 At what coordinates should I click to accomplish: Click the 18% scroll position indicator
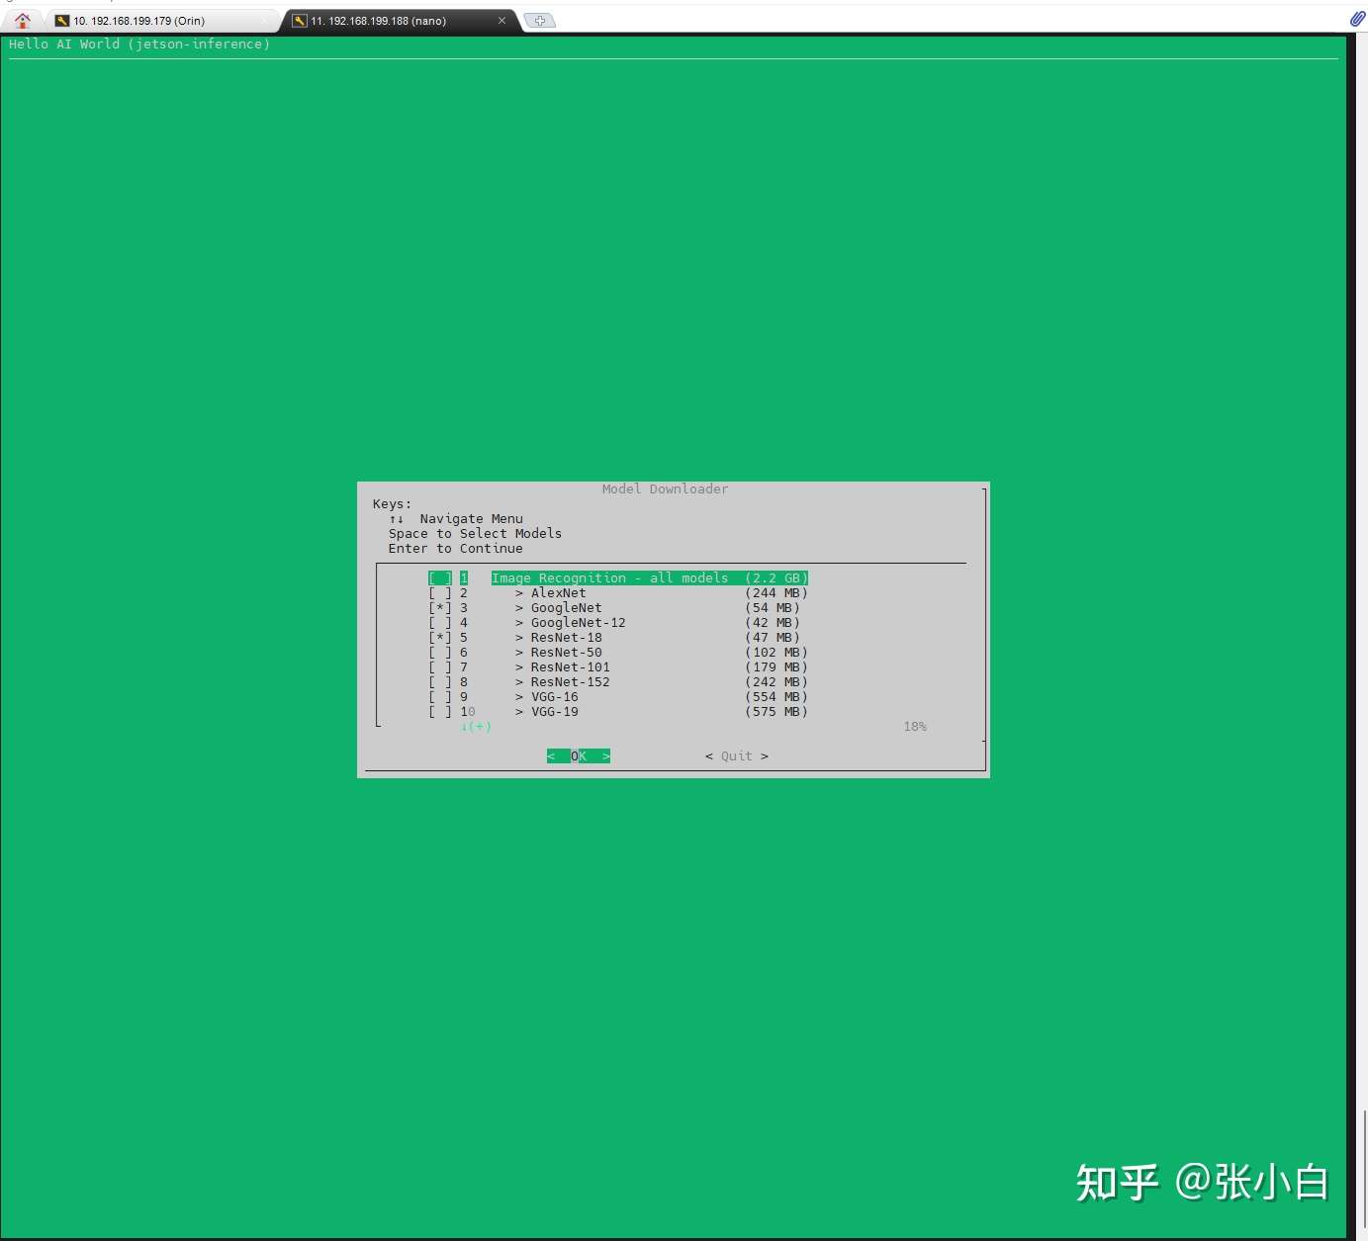coord(915,727)
